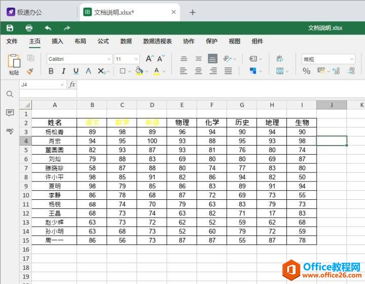Screen dimensions: 365x284
Task: Open the merge cells dropdown arrow
Action: point(287,71)
